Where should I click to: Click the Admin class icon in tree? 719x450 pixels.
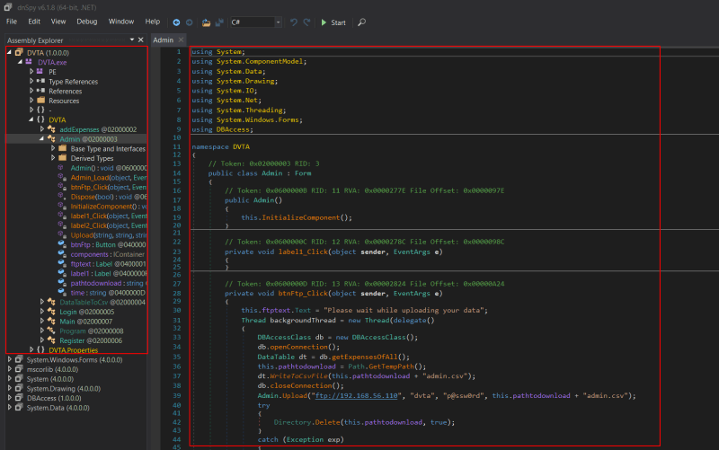point(51,139)
